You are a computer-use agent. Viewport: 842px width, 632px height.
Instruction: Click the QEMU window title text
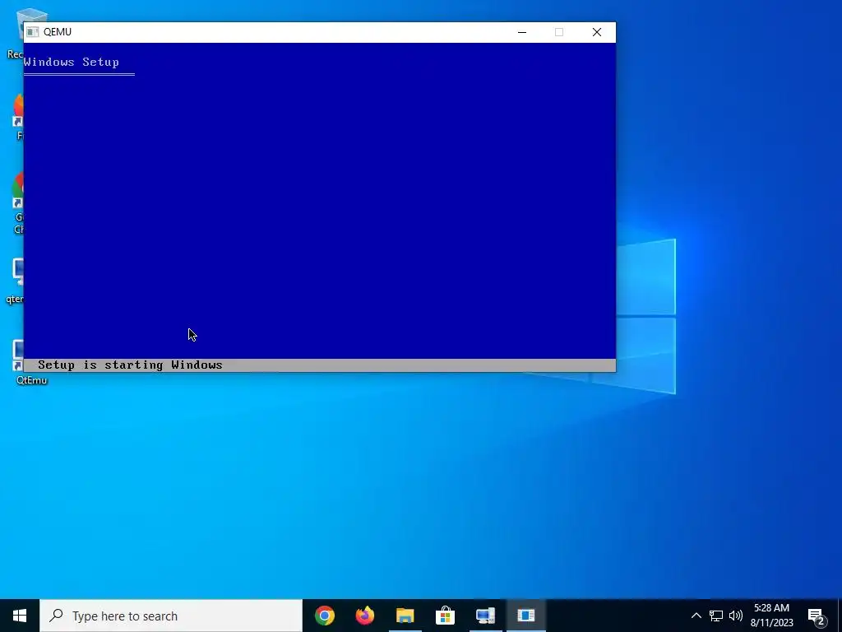58,32
